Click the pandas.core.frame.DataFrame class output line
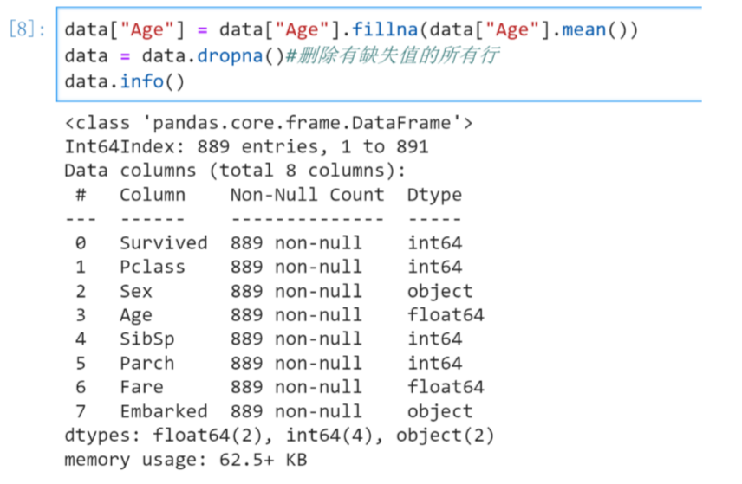The image size is (742, 484). (x=269, y=123)
